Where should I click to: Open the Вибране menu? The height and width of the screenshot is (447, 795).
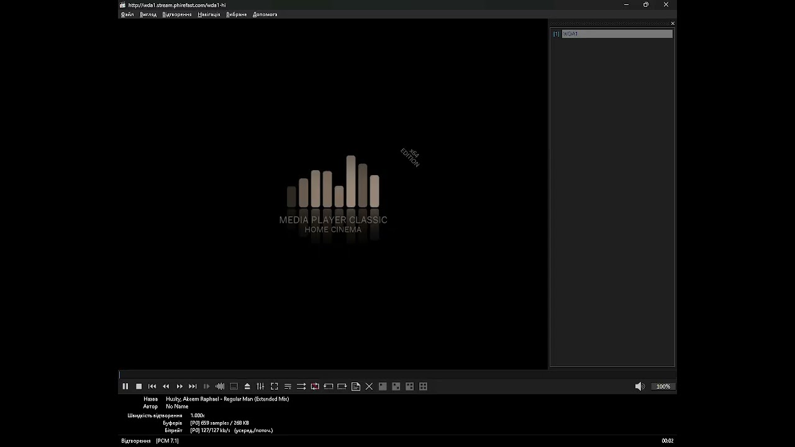[236, 14]
